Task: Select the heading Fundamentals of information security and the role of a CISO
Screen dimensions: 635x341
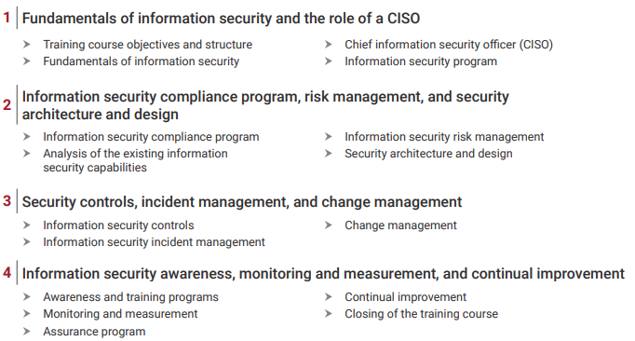Action: 221,19
